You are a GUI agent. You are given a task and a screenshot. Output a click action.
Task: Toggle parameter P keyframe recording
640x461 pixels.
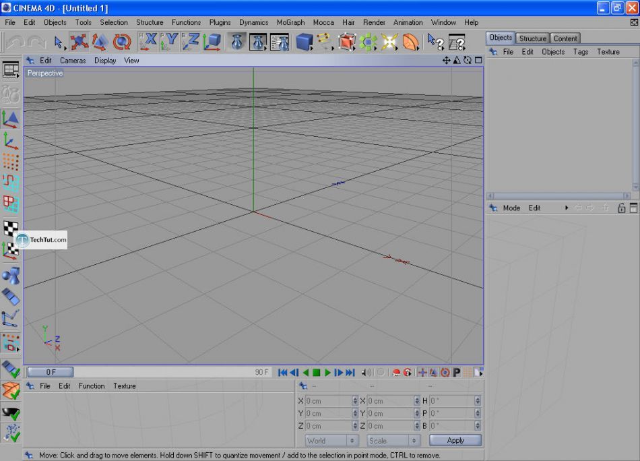point(457,373)
